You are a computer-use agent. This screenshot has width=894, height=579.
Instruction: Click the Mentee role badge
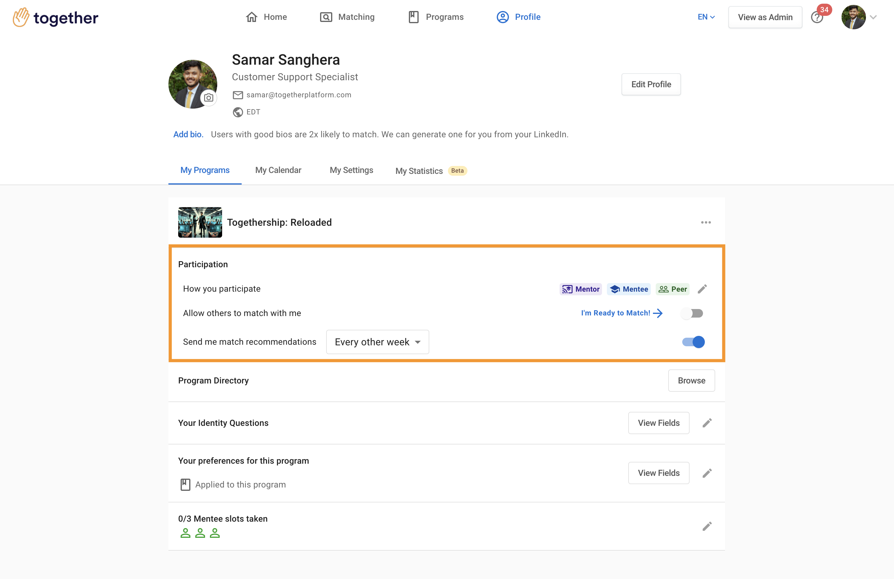(x=629, y=289)
